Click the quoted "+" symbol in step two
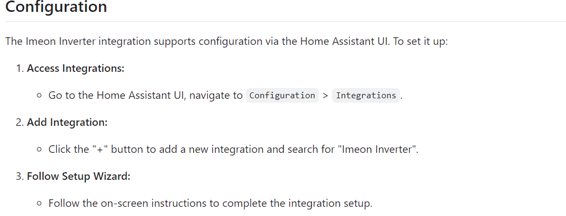The height and width of the screenshot is (216, 566). pos(100,149)
